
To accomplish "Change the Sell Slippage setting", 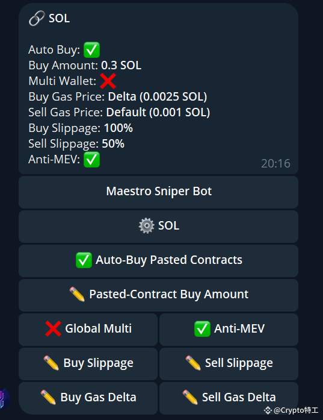I will point(229,364).
